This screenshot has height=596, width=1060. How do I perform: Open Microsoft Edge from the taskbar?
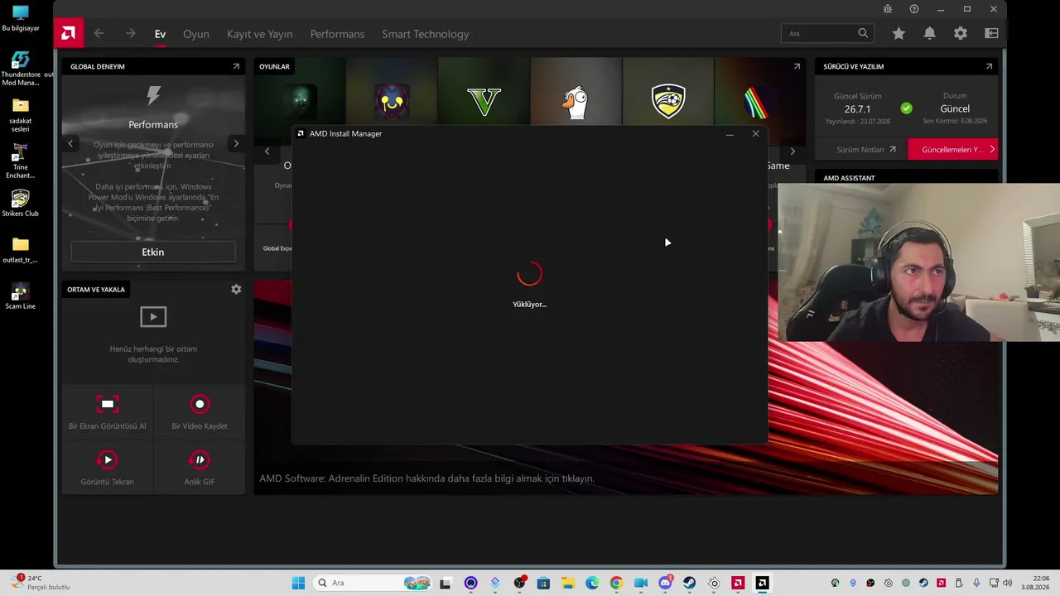pyautogui.click(x=592, y=583)
